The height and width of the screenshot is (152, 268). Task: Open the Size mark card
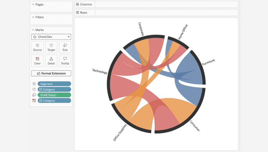pyautogui.click(x=65, y=47)
